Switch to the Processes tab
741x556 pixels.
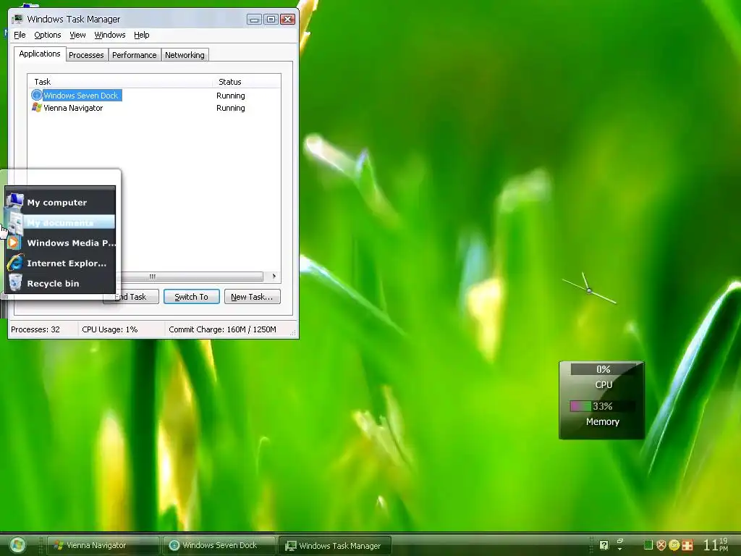[87, 55]
